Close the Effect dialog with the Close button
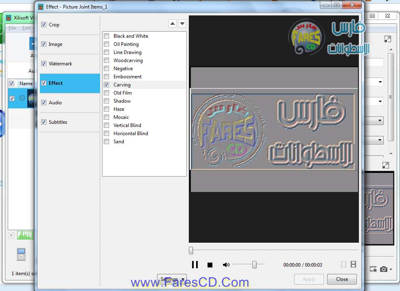The image size is (400, 291). [x=342, y=279]
